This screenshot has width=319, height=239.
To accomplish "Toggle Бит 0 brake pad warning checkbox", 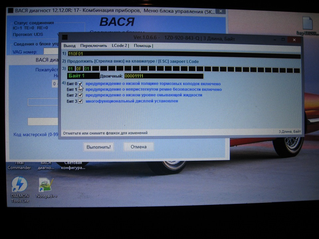I will pyautogui.click(x=80, y=84).
